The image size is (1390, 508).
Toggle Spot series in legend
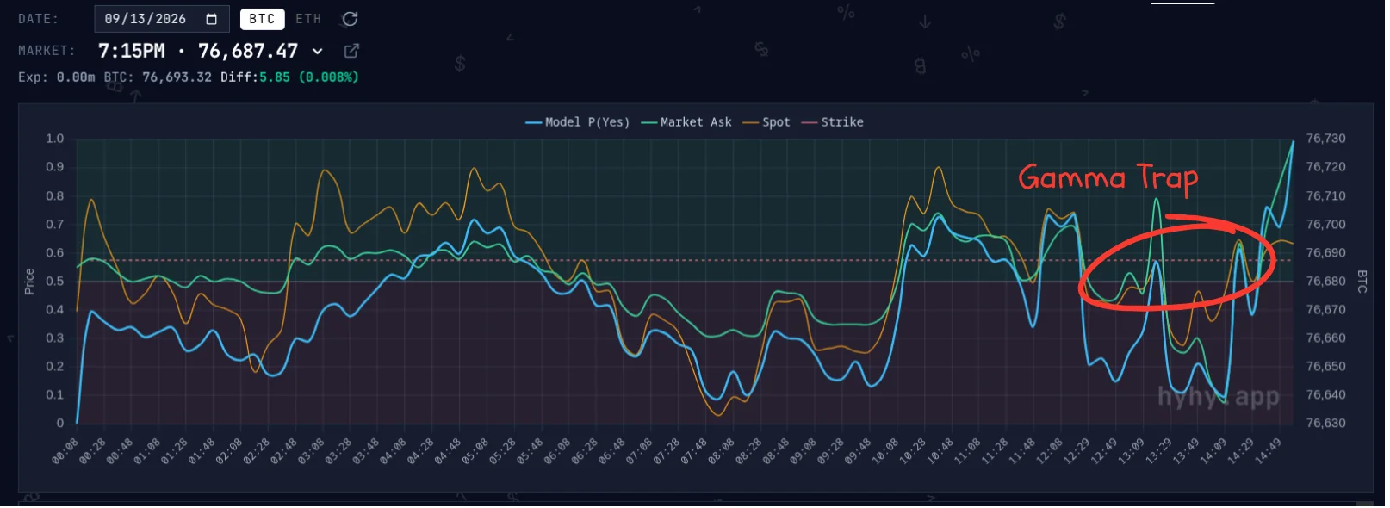click(x=766, y=122)
